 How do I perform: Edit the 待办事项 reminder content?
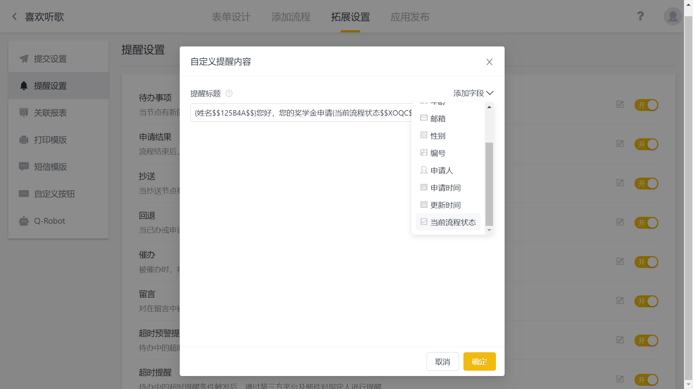(620, 104)
